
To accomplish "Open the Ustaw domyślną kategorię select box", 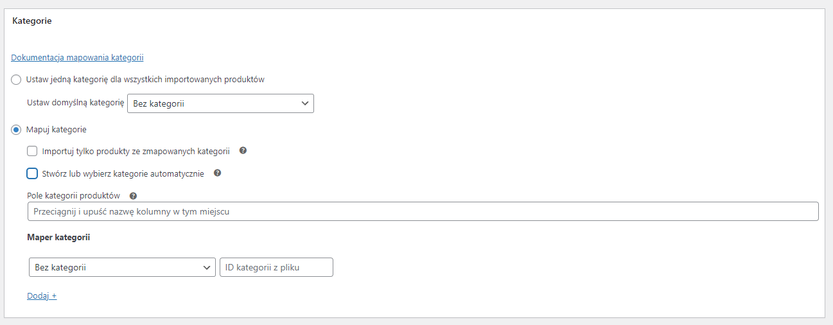I will coord(220,103).
